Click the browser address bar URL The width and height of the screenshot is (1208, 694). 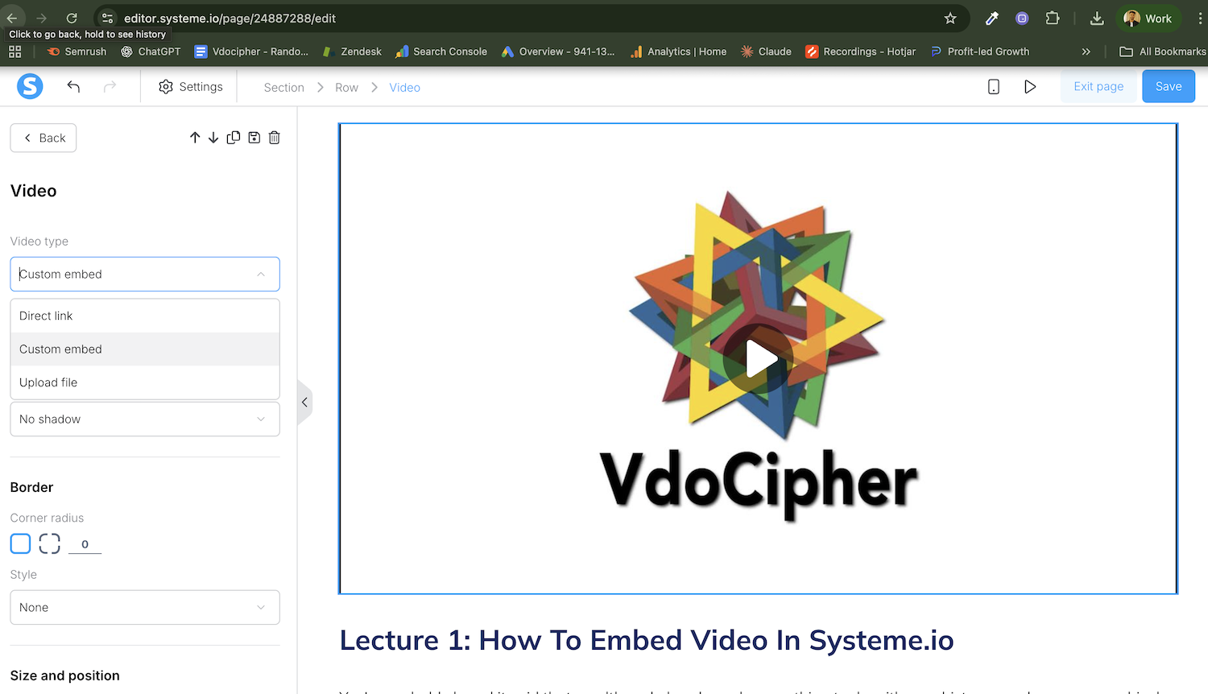(230, 18)
